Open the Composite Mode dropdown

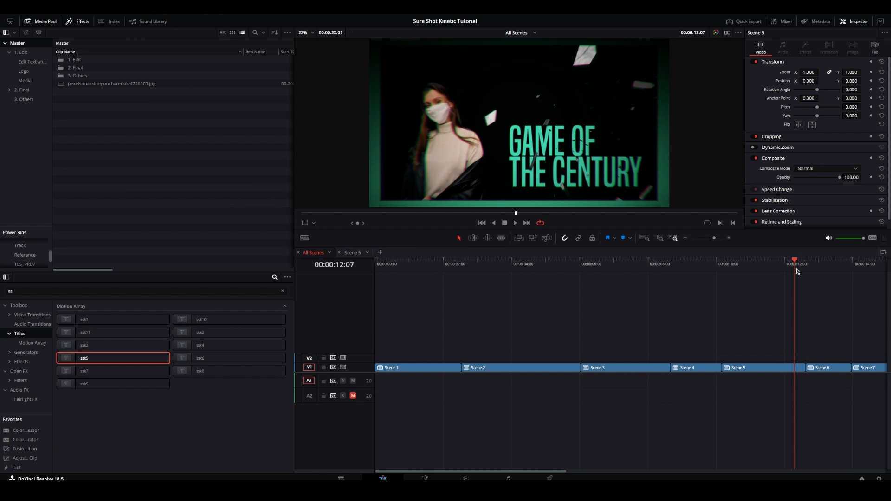tap(826, 169)
